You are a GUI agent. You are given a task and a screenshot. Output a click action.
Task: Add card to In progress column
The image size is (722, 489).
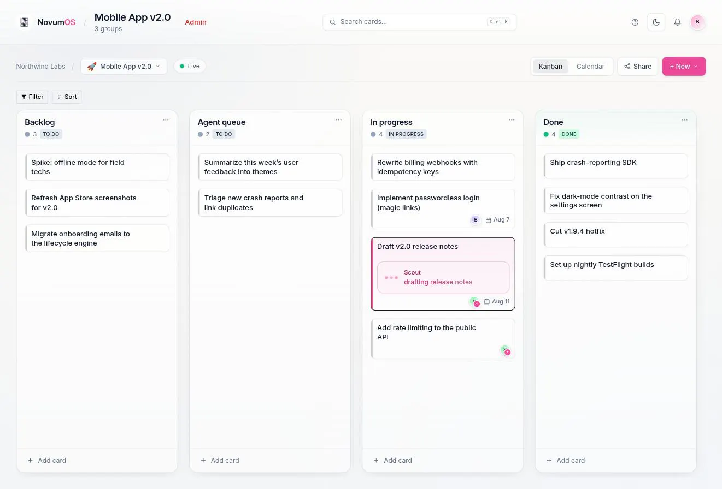click(392, 461)
